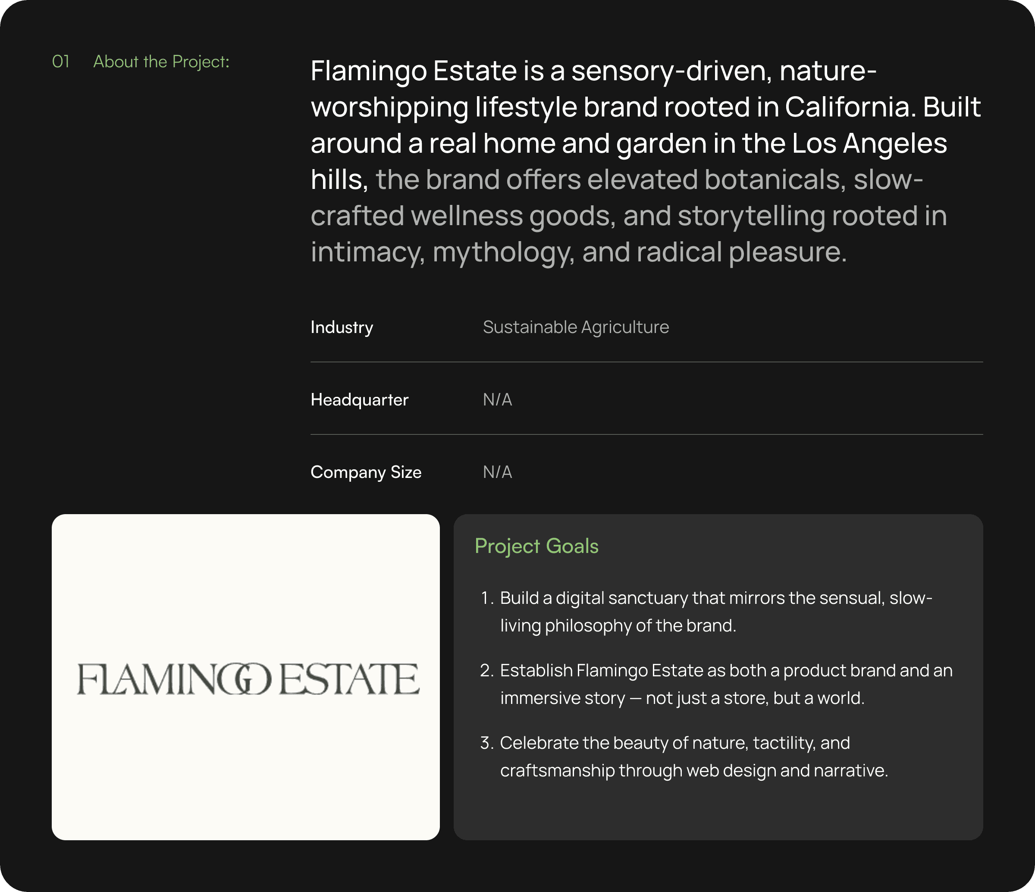Click the white headline starting Flamingo Estate

[646, 125]
